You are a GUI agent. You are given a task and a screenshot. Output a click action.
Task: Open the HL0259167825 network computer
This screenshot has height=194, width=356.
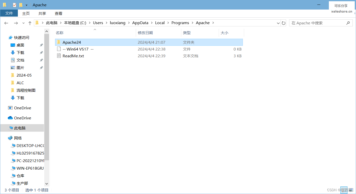[30, 153]
